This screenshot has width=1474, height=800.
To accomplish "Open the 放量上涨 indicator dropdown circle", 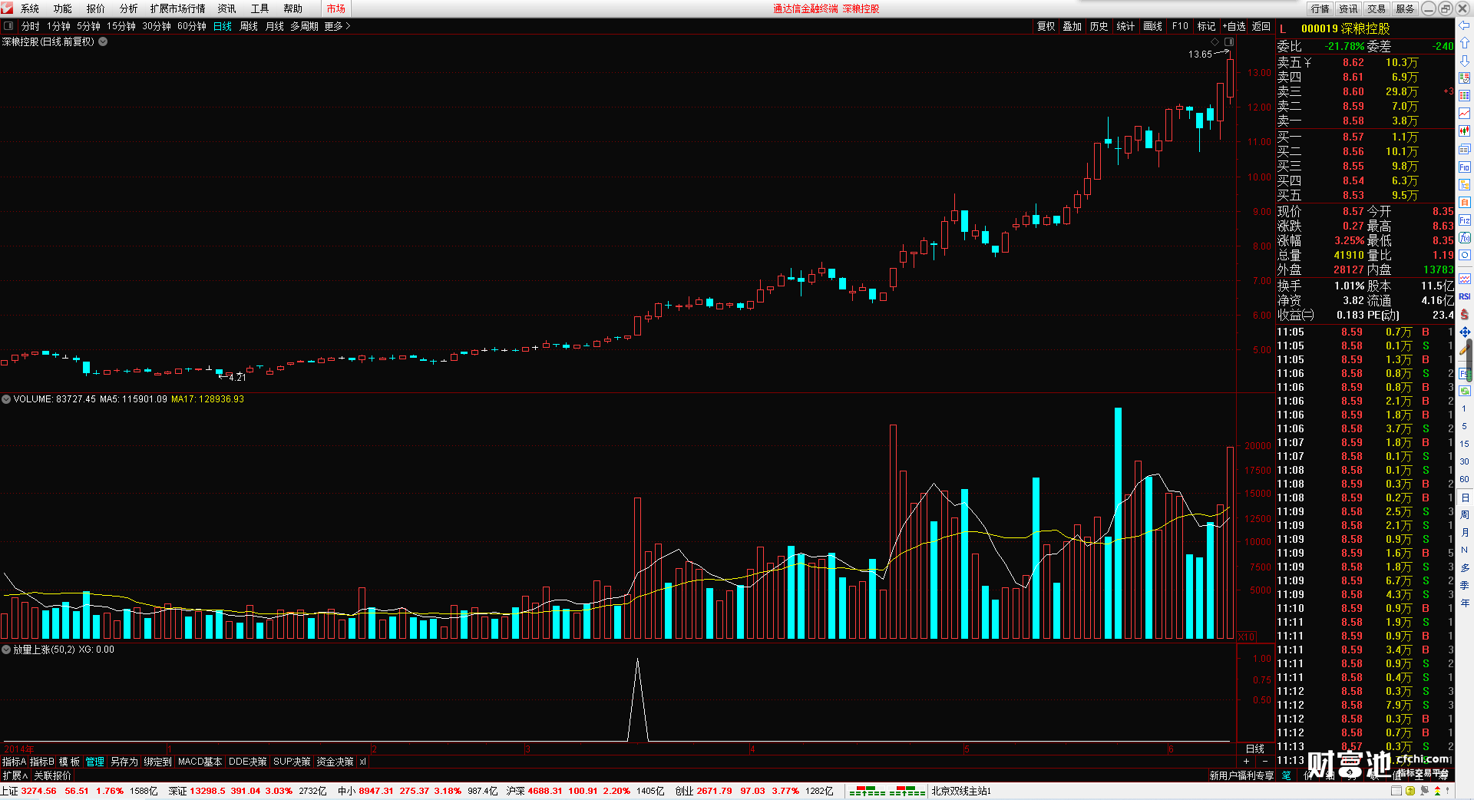I will coord(6,650).
